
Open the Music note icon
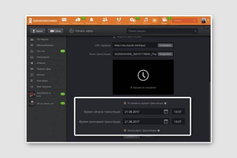click(x=146, y=20)
